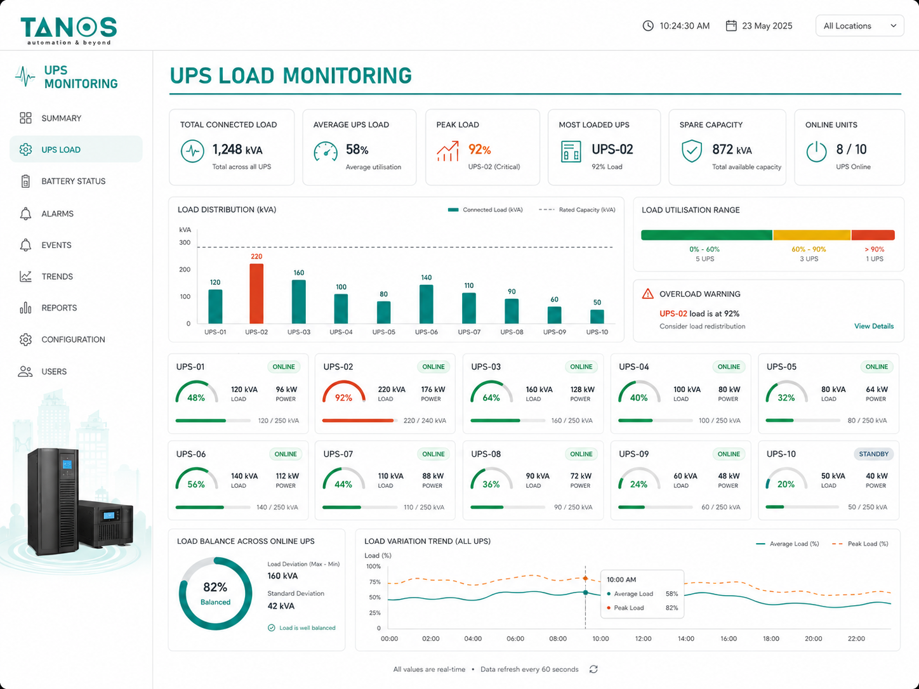Click the UPS-01 48% gauge
Screen dimensions: 919x689
(196, 392)
